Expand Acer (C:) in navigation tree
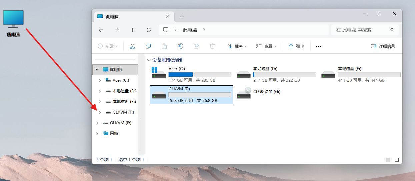415x181 pixels. pos(100,80)
